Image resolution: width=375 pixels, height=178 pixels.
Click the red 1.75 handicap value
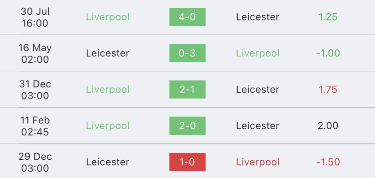328,89
